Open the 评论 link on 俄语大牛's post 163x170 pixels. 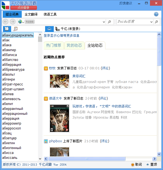tap(103, 98)
